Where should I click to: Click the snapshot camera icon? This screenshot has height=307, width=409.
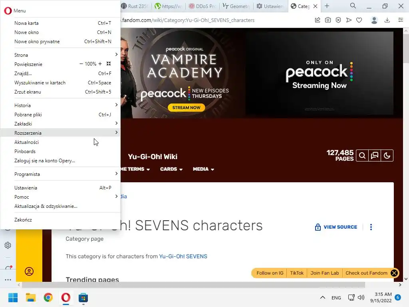point(328,20)
